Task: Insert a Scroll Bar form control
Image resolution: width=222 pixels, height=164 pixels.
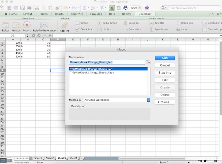Action: (132, 23)
